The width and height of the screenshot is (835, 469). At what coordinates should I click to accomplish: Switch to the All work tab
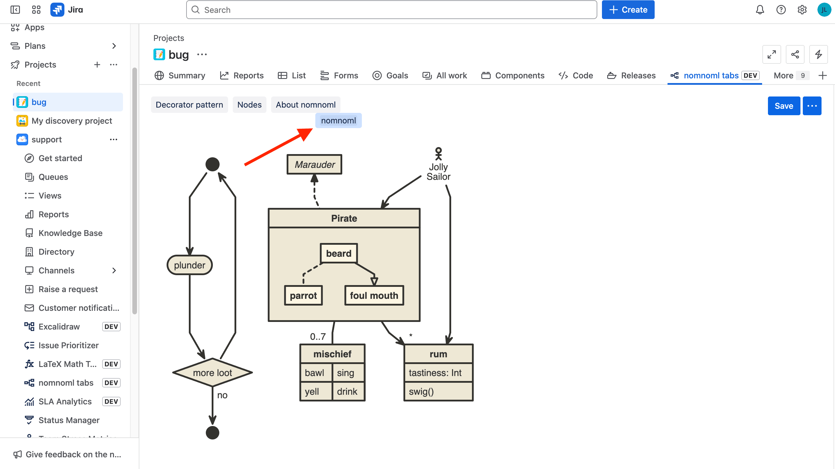coord(445,76)
